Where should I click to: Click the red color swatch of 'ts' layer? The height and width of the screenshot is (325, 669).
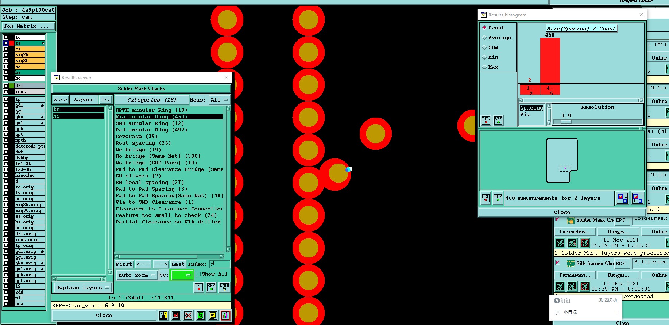(x=12, y=43)
